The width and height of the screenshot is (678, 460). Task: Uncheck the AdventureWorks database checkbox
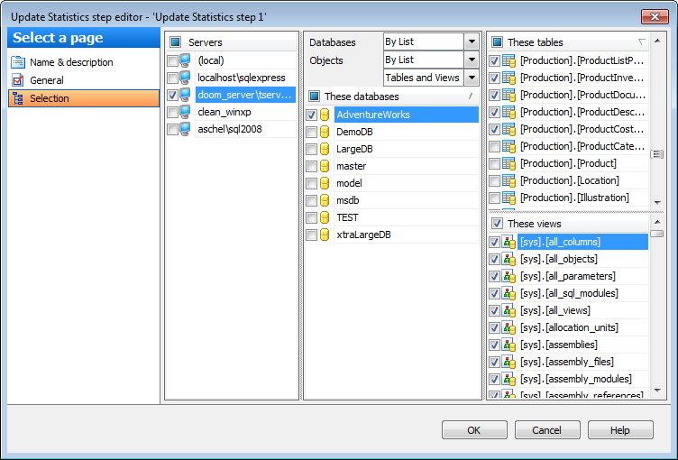point(311,115)
